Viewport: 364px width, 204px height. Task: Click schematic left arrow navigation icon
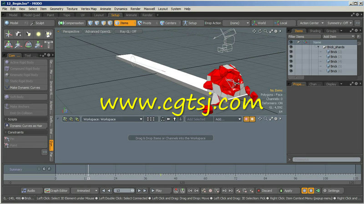[x=169, y=119]
